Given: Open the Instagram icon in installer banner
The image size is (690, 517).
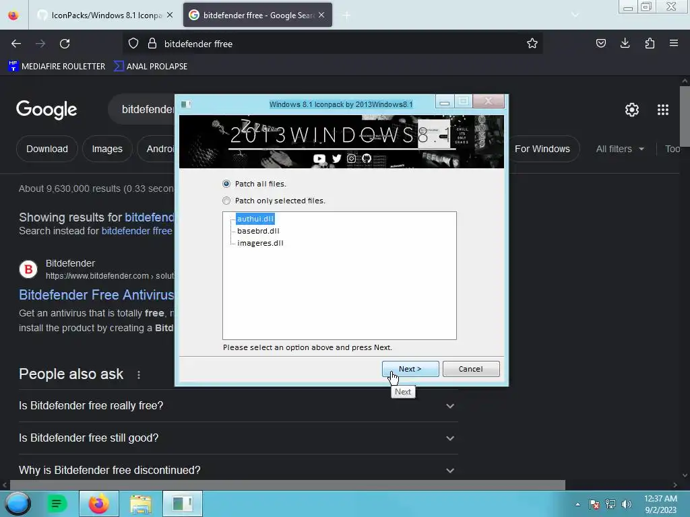Looking at the screenshot, I should click(351, 158).
